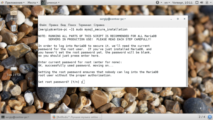
Task: Click terminal icon in sergiy@centos-pc taskbar entry
Action: [3, 117]
